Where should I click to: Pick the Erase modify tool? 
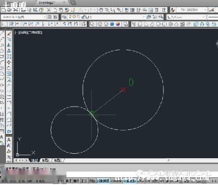click(9, 34)
